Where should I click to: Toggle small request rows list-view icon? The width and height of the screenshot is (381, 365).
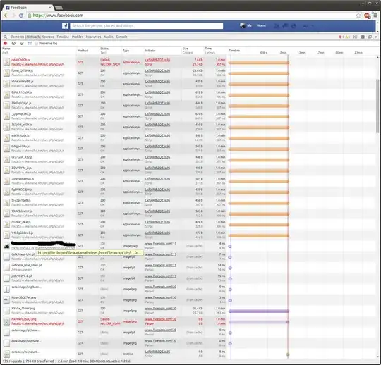[30, 43]
